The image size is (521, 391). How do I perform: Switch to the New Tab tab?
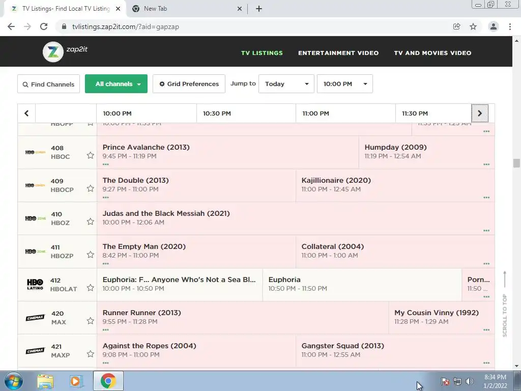click(x=186, y=9)
